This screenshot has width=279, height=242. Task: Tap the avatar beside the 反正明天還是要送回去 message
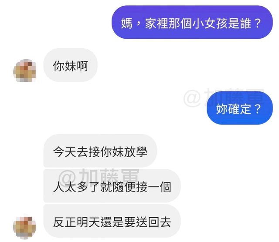point(24,228)
